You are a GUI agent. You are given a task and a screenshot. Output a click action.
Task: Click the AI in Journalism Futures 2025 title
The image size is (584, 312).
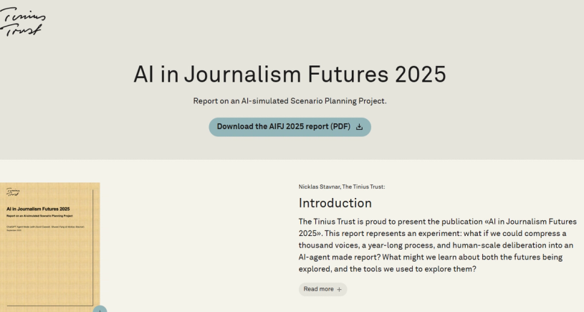[x=289, y=74]
